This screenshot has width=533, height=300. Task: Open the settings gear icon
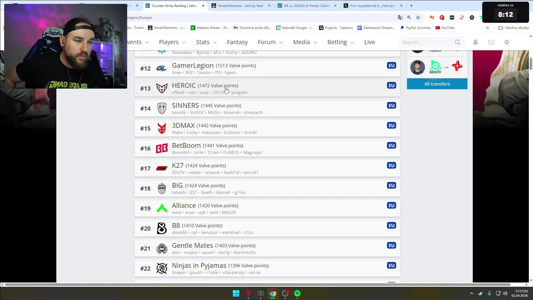(507, 42)
